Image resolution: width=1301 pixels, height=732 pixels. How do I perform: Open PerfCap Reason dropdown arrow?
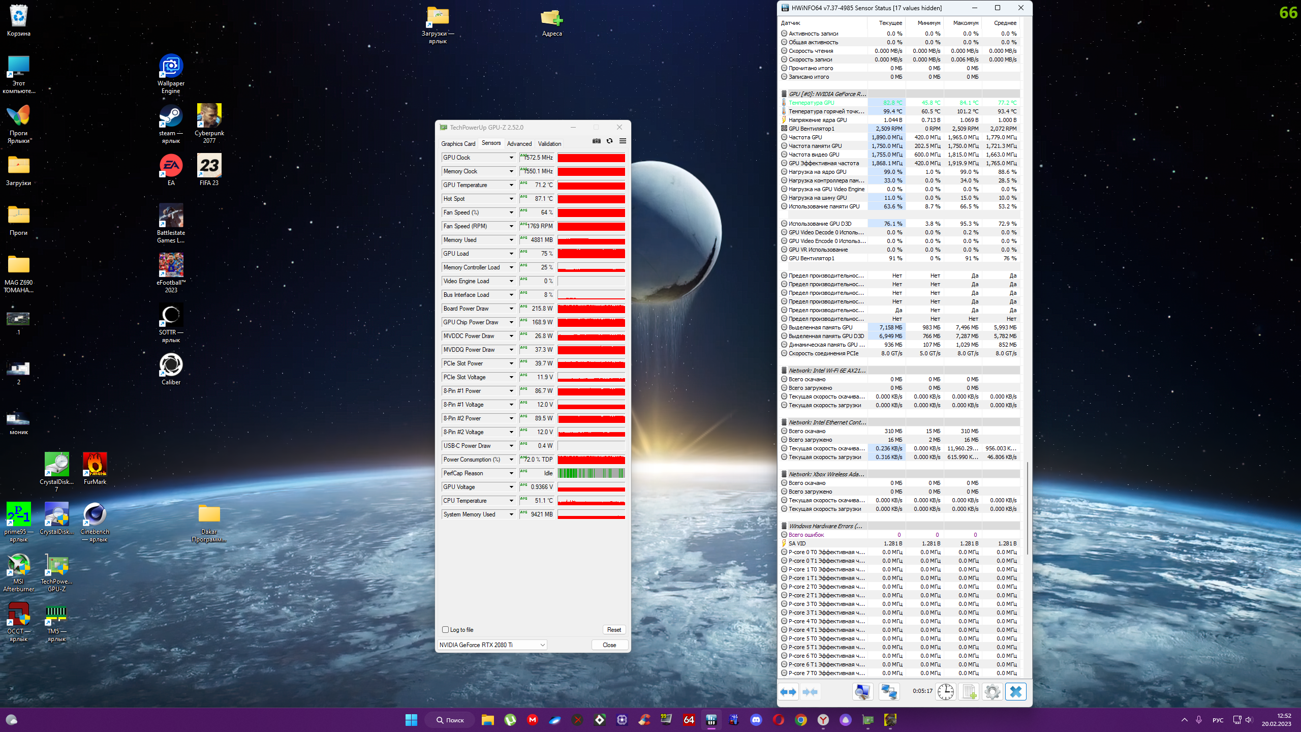[511, 473]
